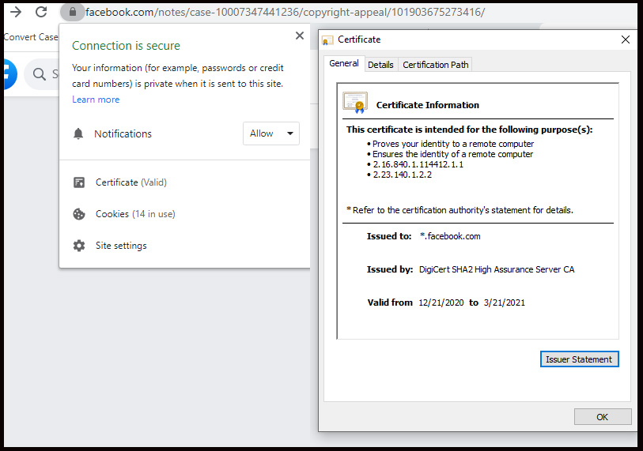Viewport: 643px width, 451px height.
Task: Click OK in Certificate dialog
Action: coord(603,417)
